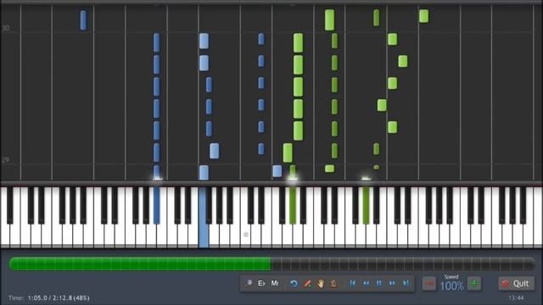Fast forward the song playback
This screenshot has width=543, height=305.
(x=392, y=283)
